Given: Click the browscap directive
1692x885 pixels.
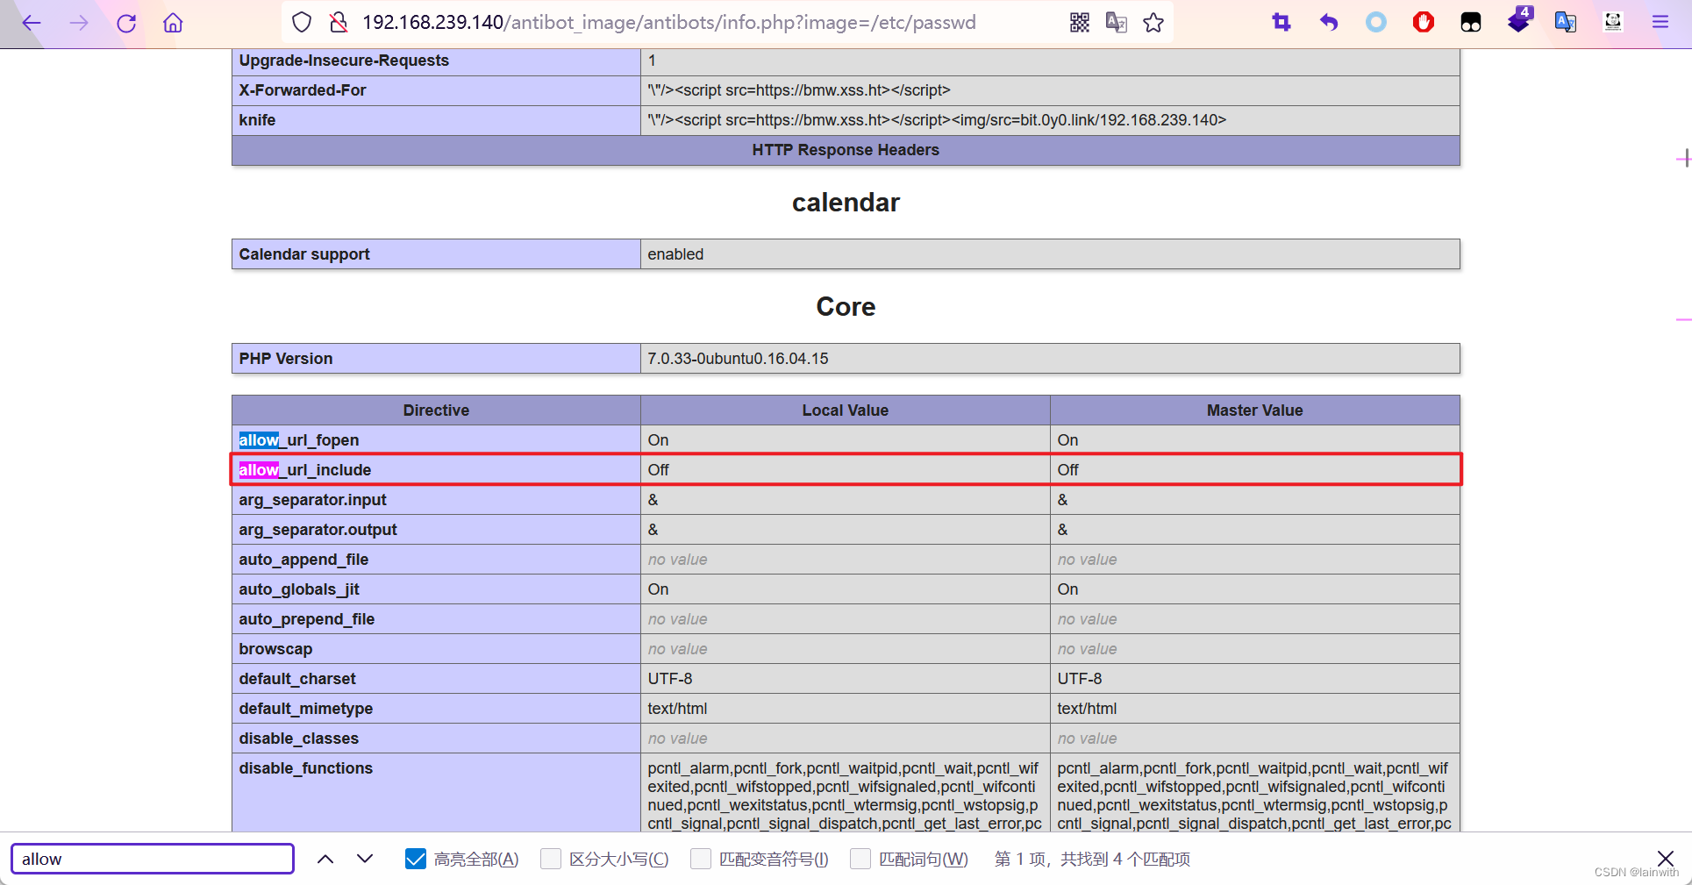Looking at the screenshot, I should click(275, 649).
